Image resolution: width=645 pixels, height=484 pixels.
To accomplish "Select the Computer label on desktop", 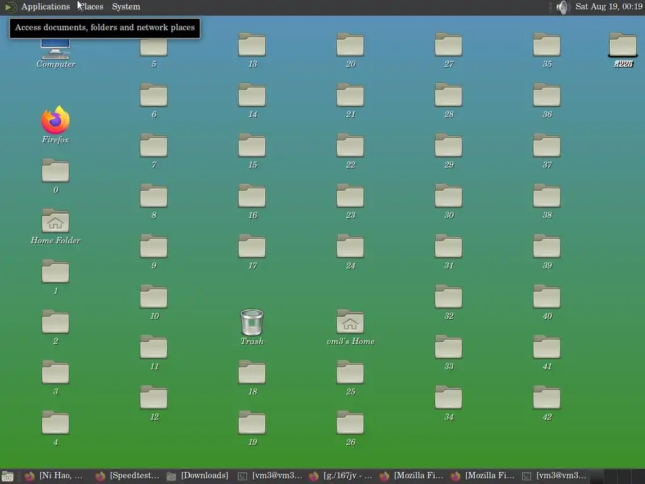I will 56,64.
